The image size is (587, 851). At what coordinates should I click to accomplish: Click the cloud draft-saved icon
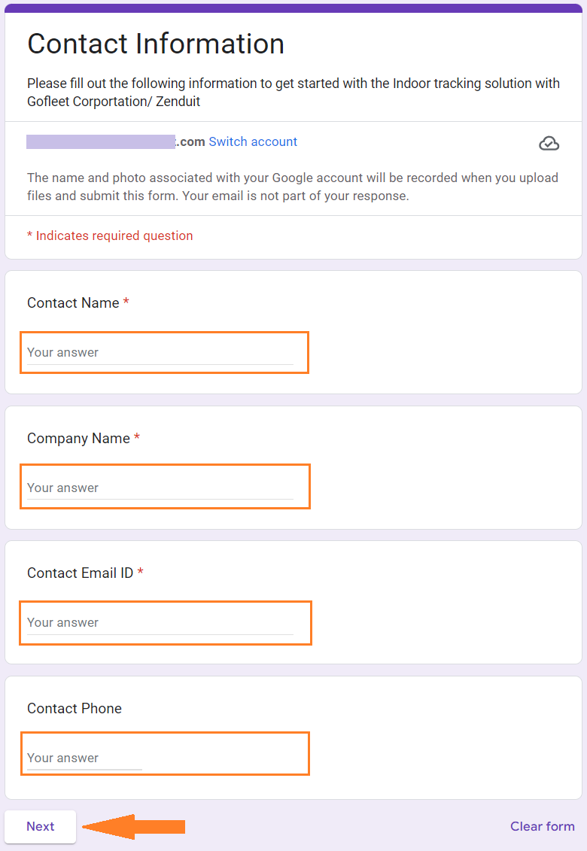click(x=549, y=143)
